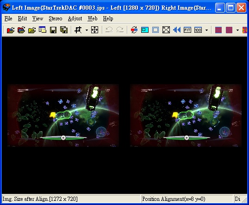The width and height of the screenshot is (249, 205).
Task: Select the crop tool icon
Action: click(x=78, y=30)
